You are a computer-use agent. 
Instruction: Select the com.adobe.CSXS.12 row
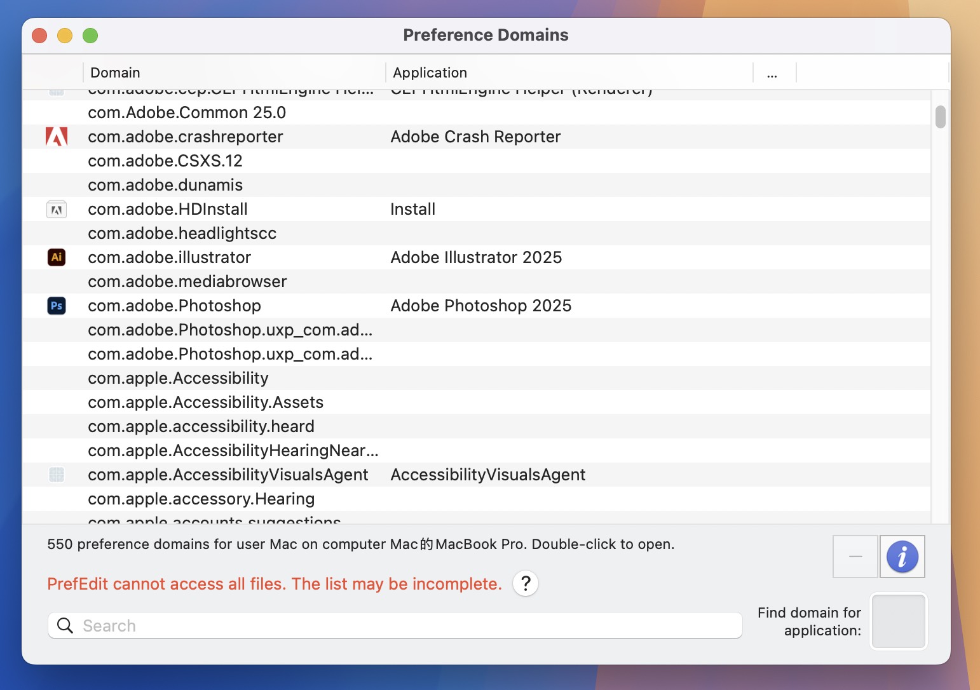(165, 161)
